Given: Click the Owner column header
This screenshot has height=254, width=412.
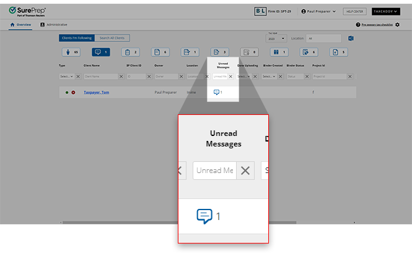Looking at the screenshot, I should 159,66.
